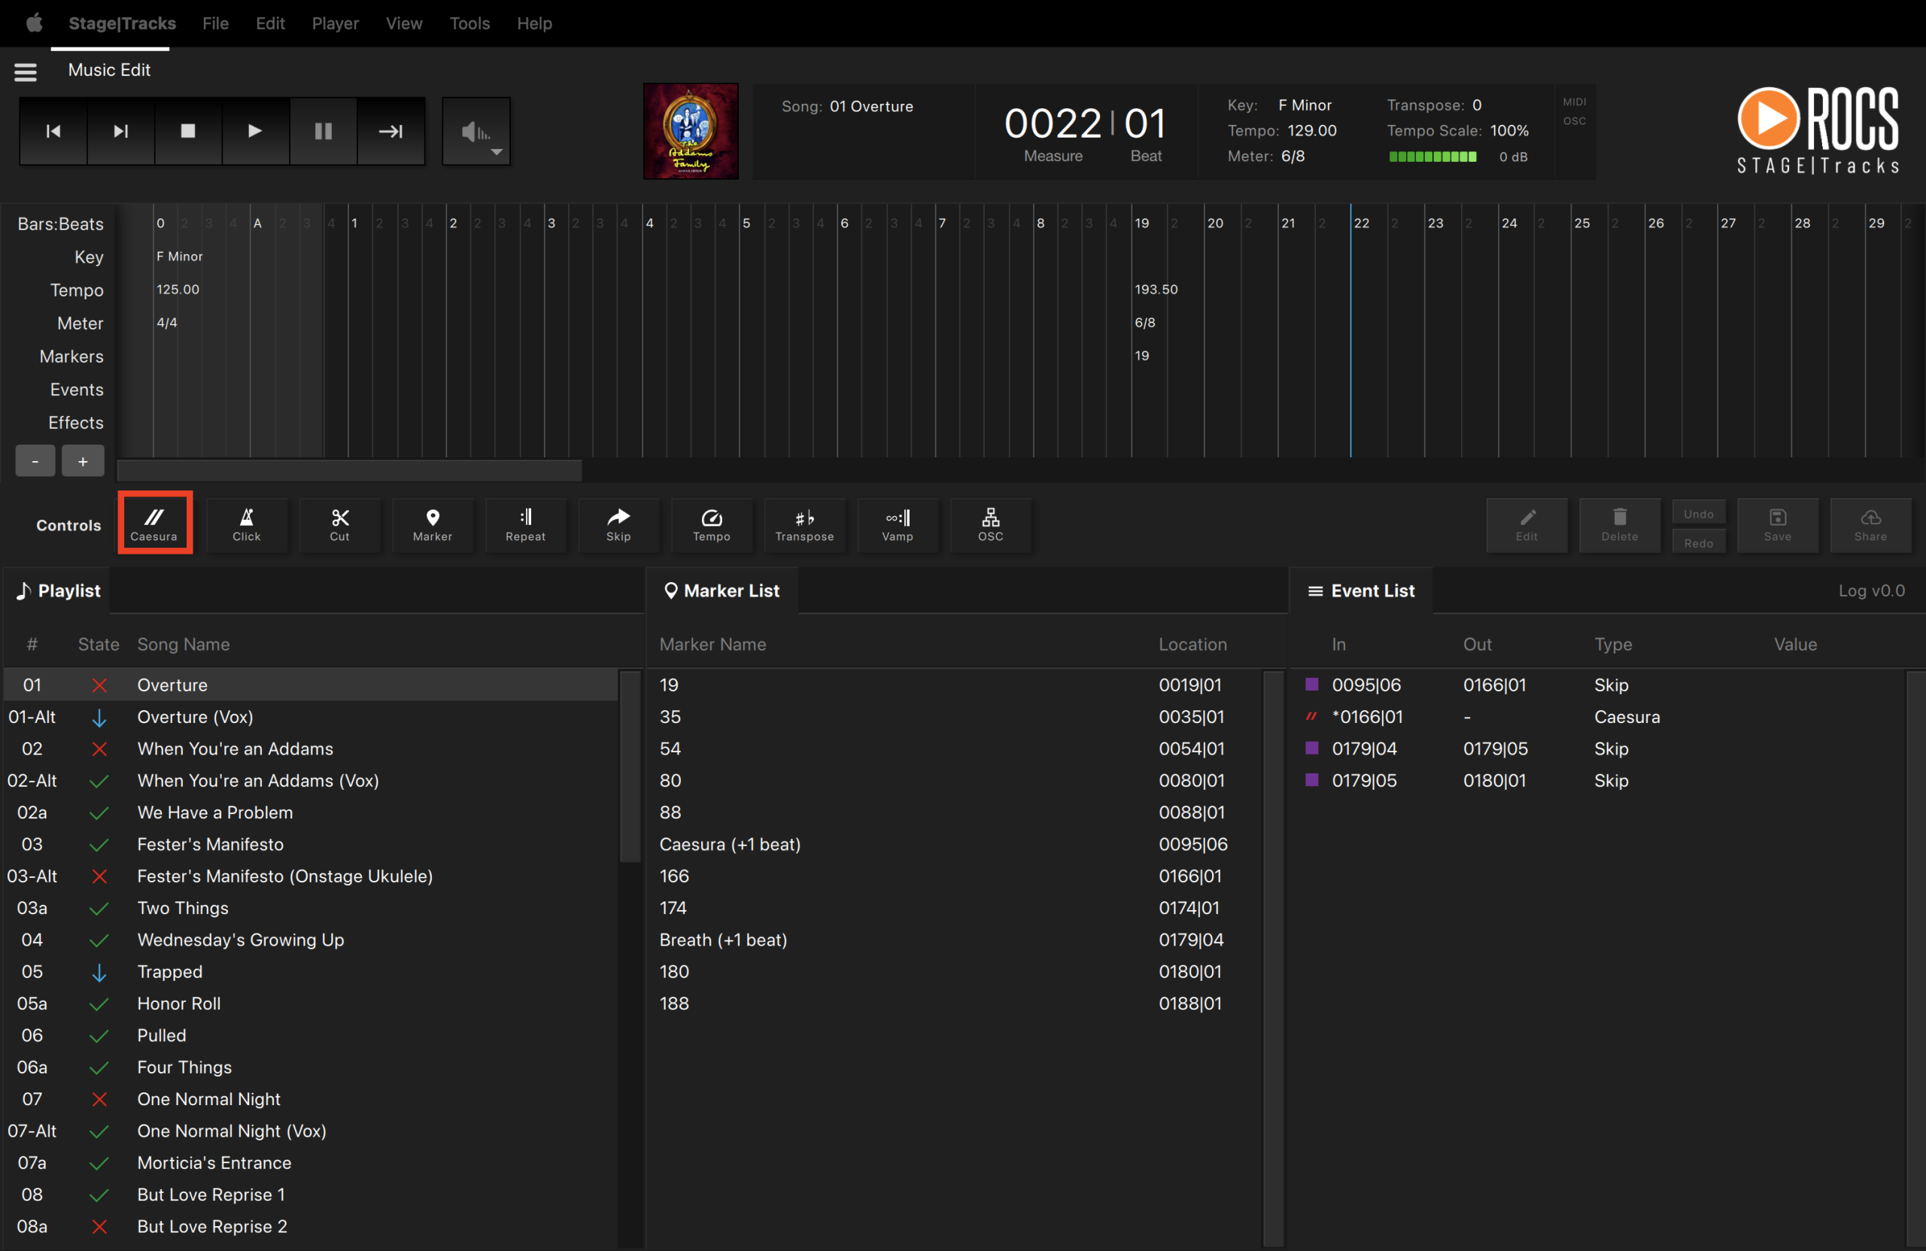Viewport: 1926px width, 1251px height.
Task: Open the Player menu
Action: (x=334, y=23)
